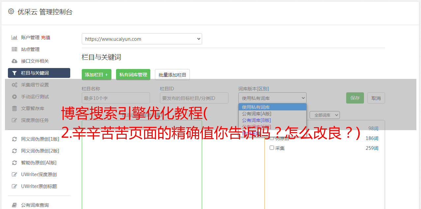Click the bar chart icon for 账户管理

click(x=15, y=37)
